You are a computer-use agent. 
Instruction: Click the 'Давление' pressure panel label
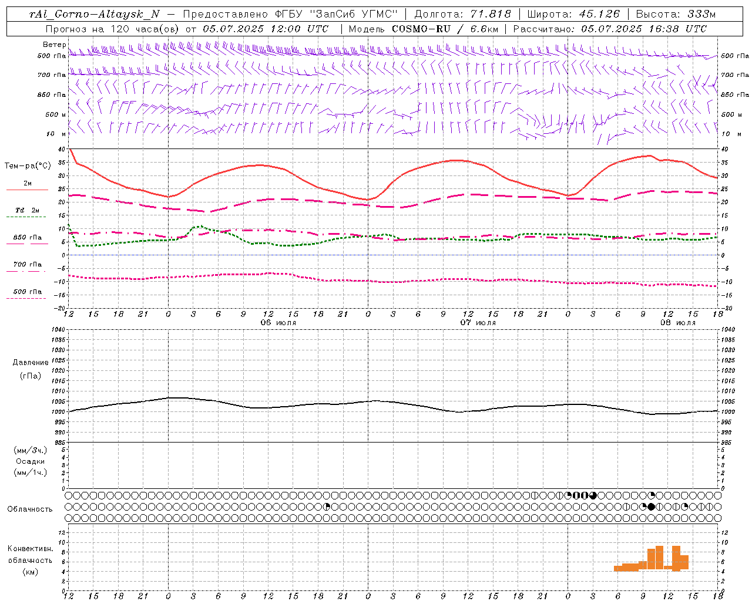pyautogui.click(x=31, y=363)
